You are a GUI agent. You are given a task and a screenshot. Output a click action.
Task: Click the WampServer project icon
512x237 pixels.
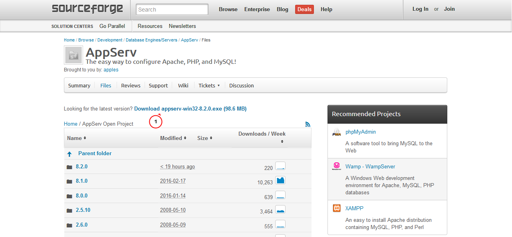click(x=337, y=167)
